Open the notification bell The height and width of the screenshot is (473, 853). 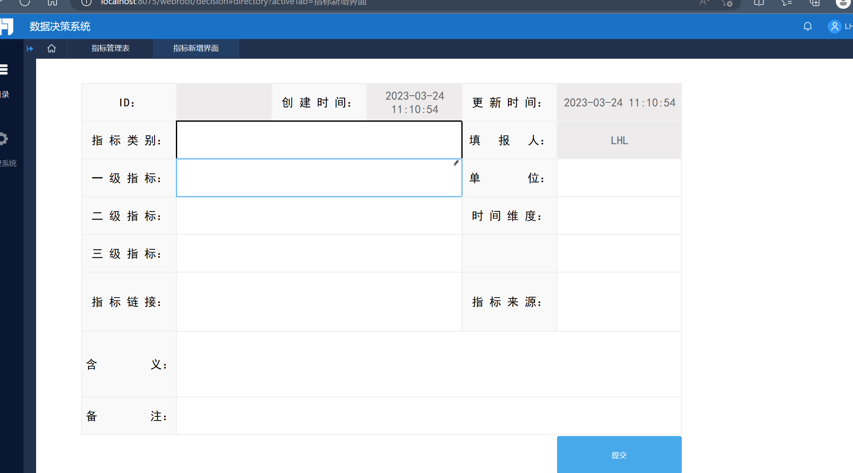pyautogui.click(x=808, y=27)
